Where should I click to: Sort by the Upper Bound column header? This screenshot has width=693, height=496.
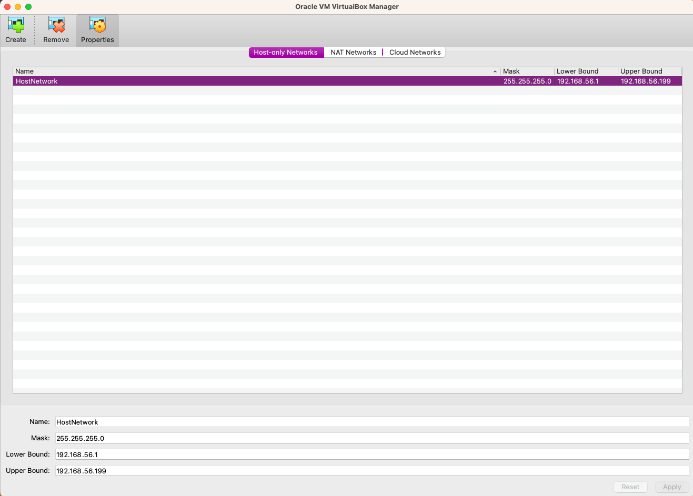tap(650, 71)
